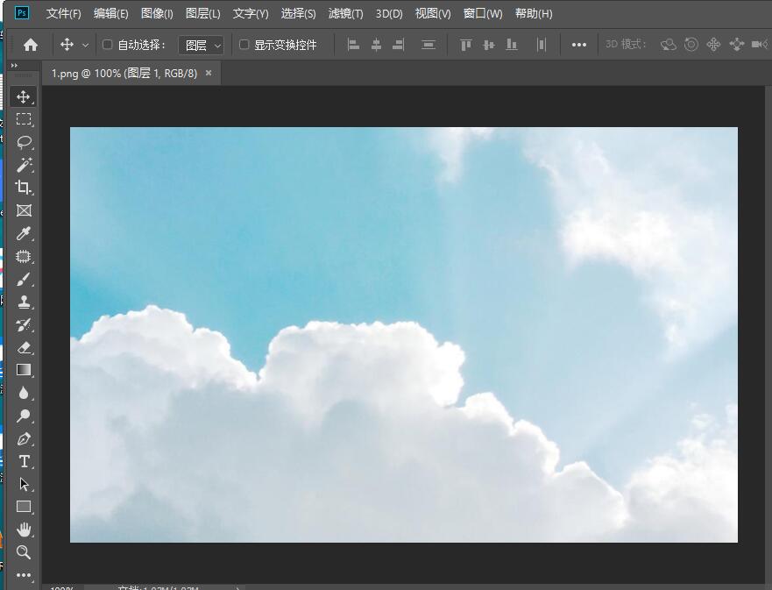This screenshot has width=772, height=590.
Task: Select the Clone Stamp tool
Action: tap(23, 302)
